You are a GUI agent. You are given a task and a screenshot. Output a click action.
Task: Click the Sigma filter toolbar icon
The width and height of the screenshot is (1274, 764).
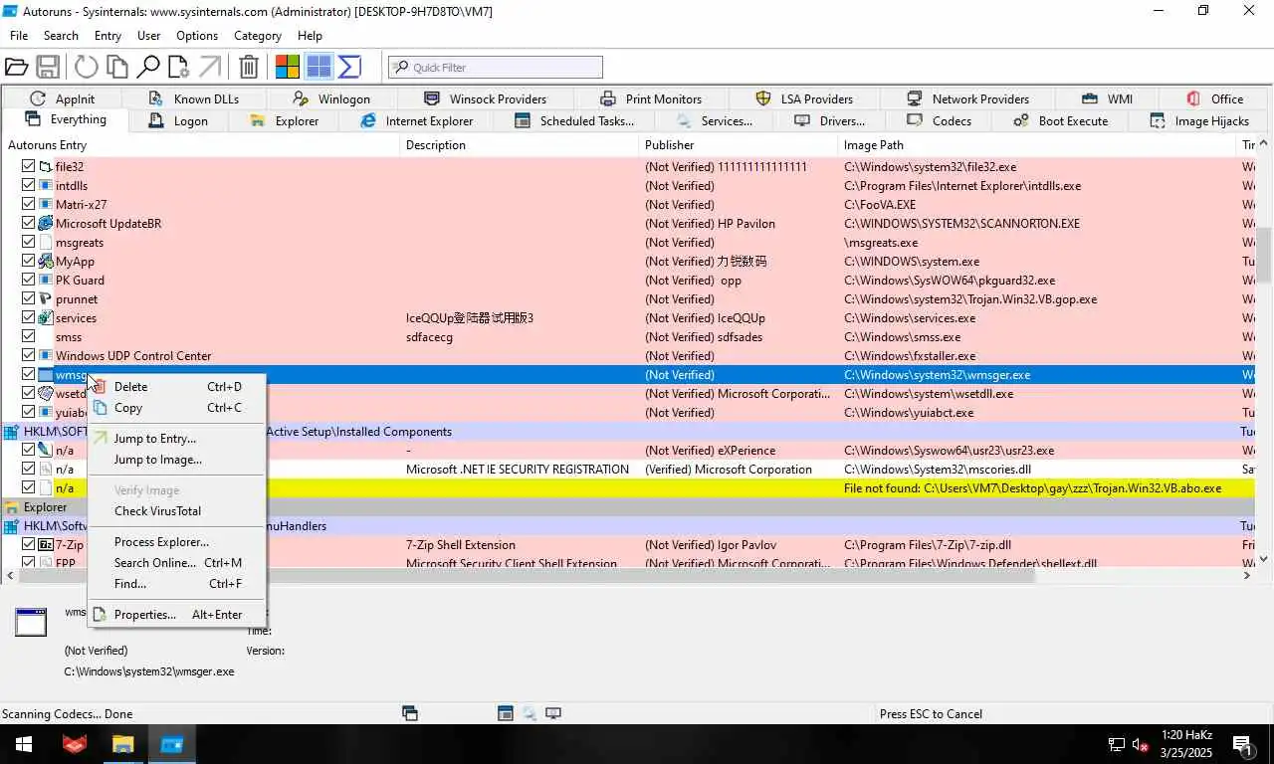349,67
